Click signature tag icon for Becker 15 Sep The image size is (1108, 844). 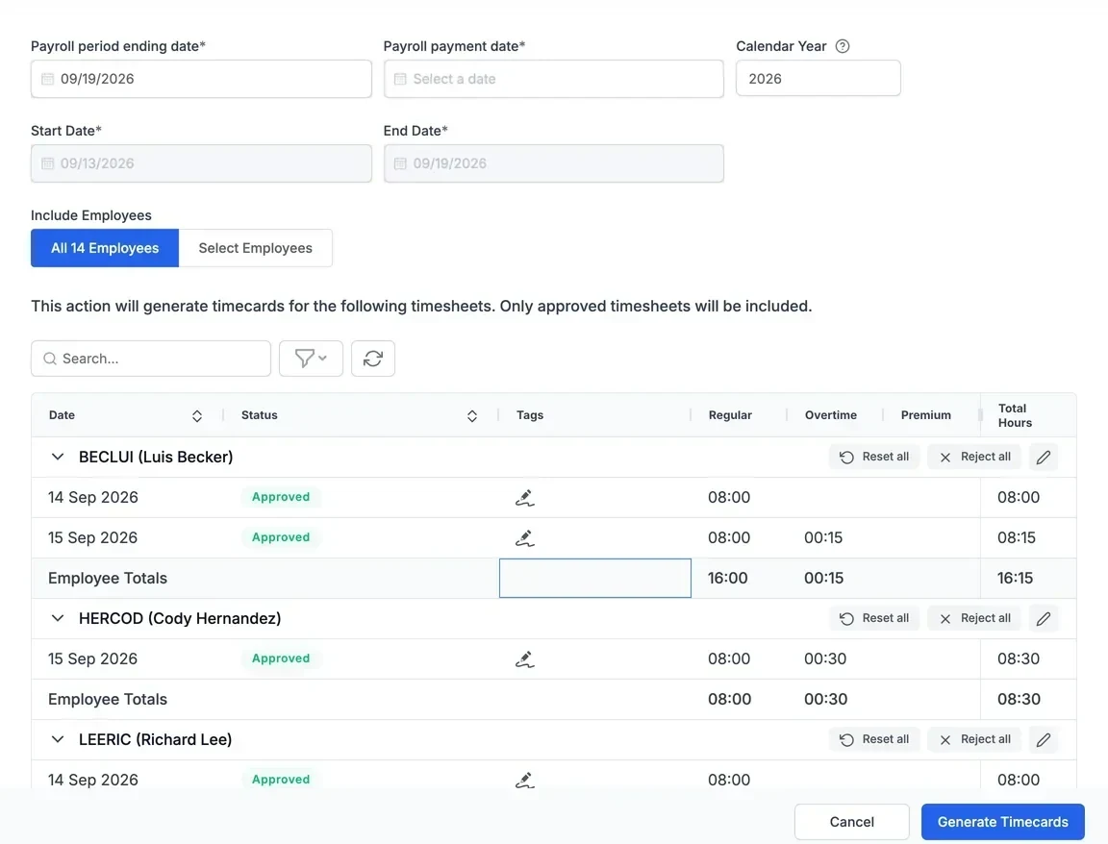pos(524,538)
